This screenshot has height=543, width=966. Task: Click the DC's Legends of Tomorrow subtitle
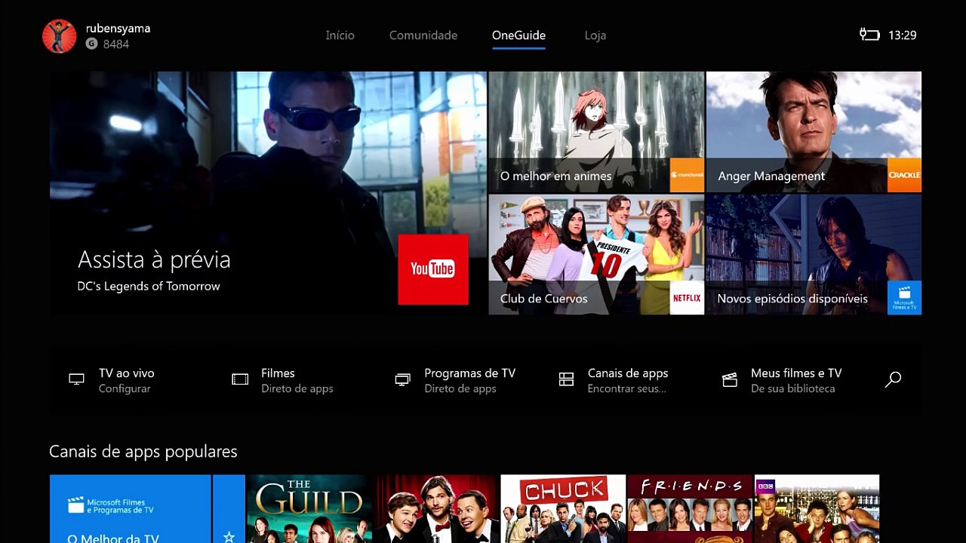149,287
